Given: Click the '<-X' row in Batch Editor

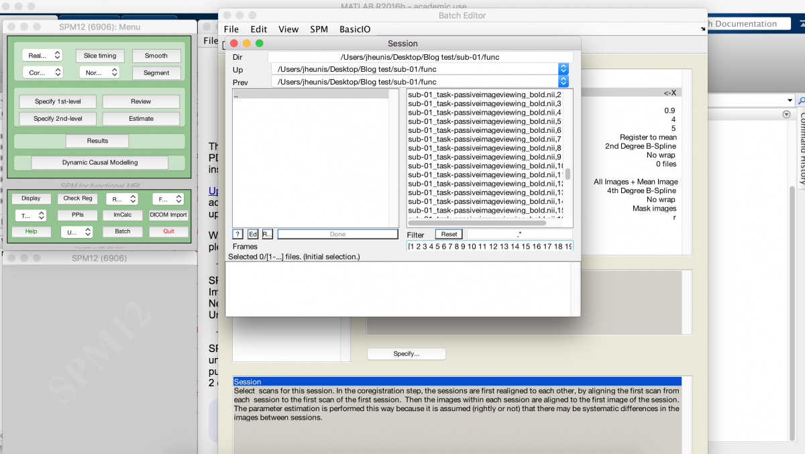Looking at the screenshot, I should [x=631, y=93].
